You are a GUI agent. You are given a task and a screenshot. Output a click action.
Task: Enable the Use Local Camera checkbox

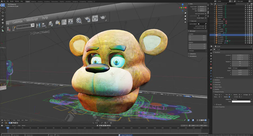point(205,14)
